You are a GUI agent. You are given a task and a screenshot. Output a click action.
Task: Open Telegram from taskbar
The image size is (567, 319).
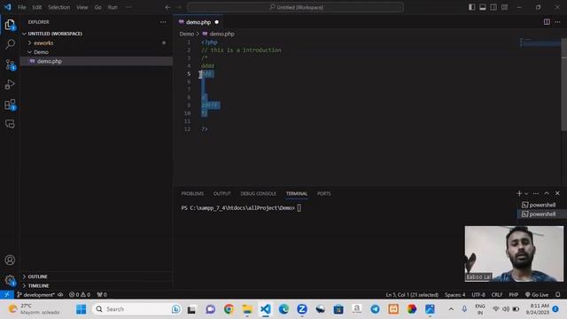(375, 309)
